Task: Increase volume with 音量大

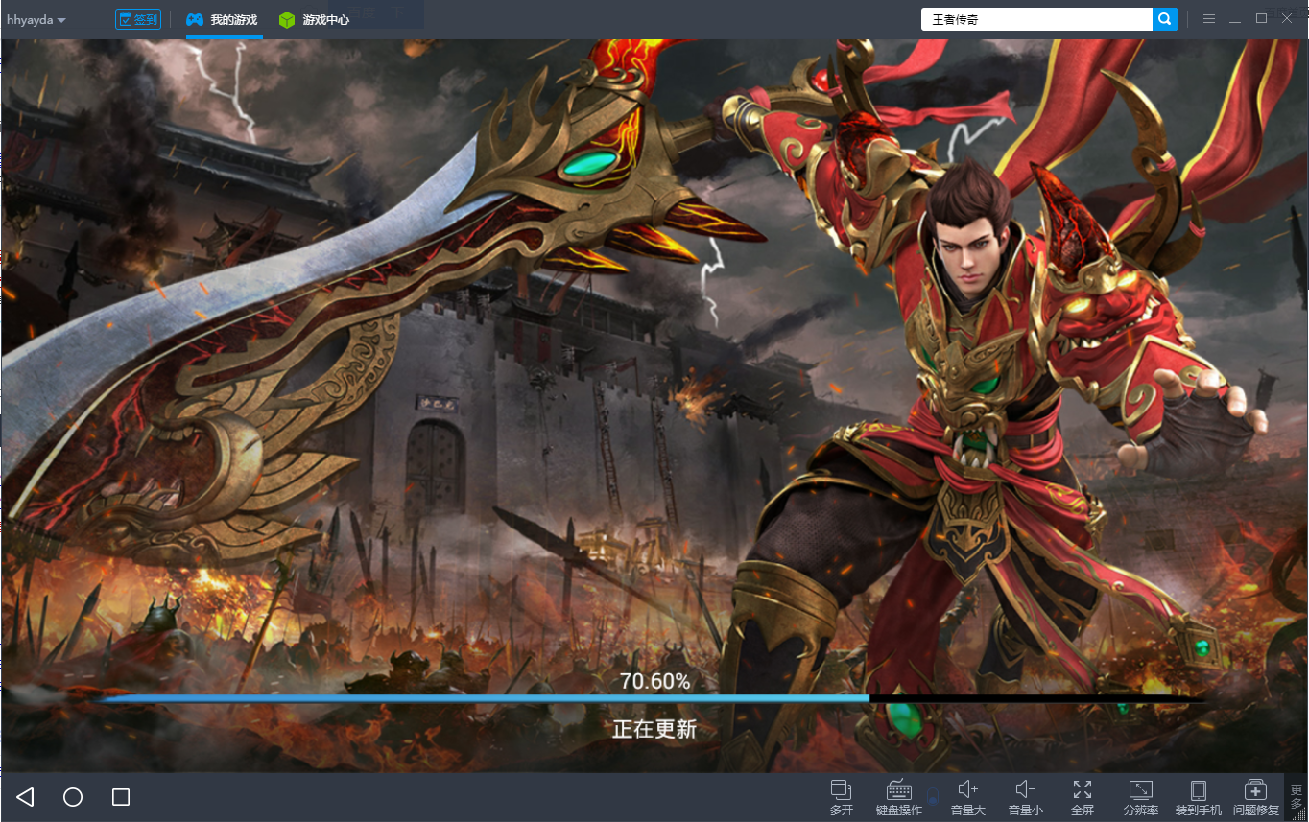Action: (x=968, y=797)
